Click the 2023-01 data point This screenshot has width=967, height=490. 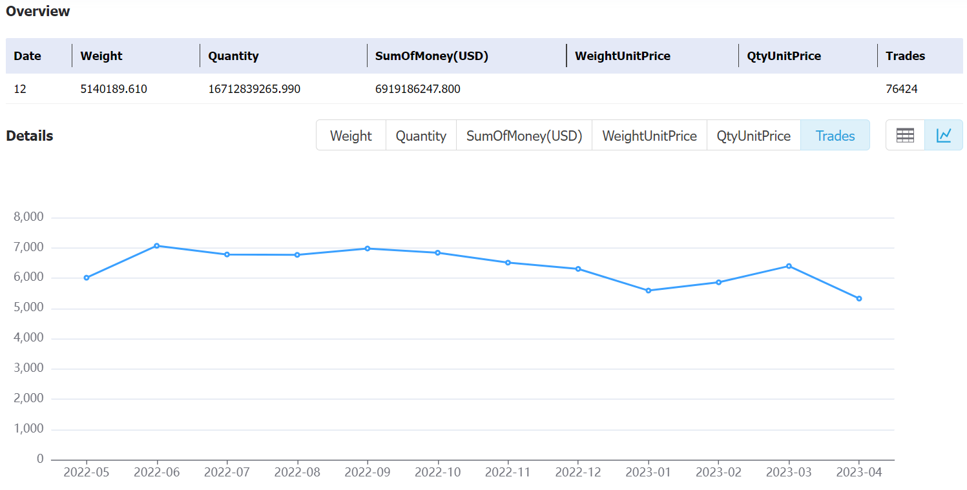coord(649,291)
